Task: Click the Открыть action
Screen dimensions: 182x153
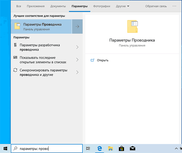Action: coord(103,60)
